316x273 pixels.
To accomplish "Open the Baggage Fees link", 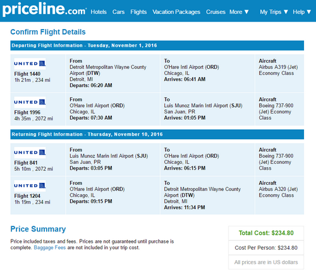I will pyautogui.click(x=50, y=248).
